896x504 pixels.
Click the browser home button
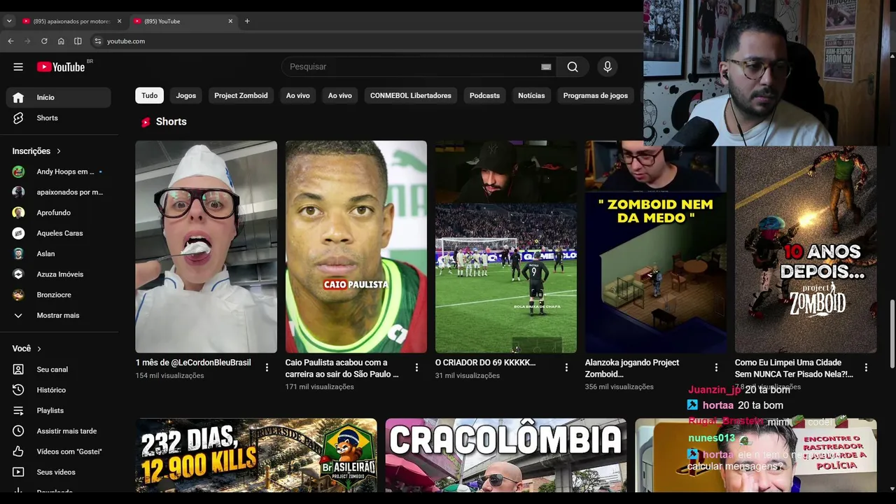pyautogui.click(x=61, y=41)
